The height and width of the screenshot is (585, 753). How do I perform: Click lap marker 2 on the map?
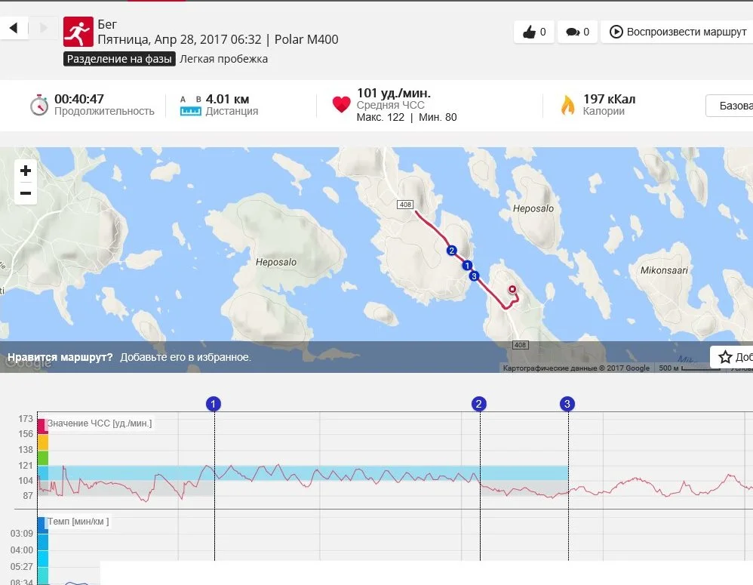coord(451,251)
